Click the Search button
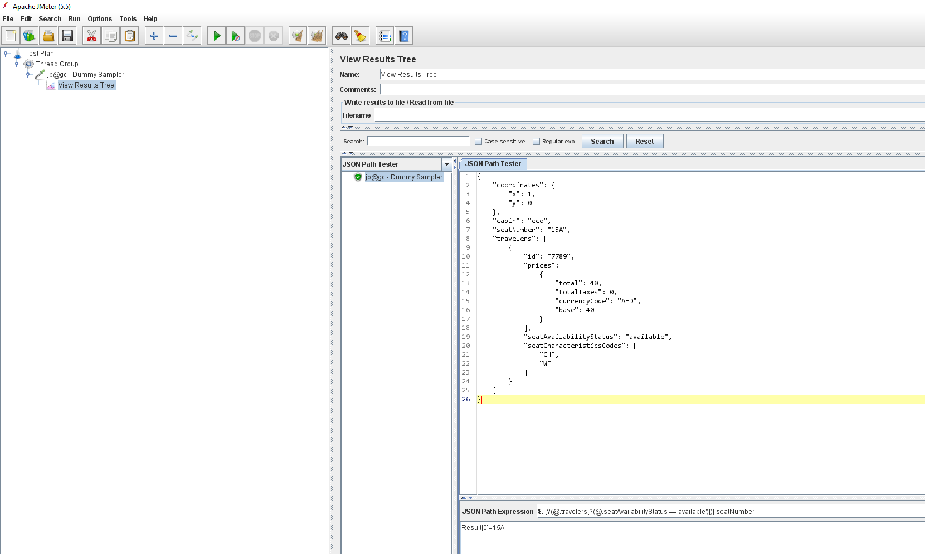The image size is (925, 554). tap(602, 142)
